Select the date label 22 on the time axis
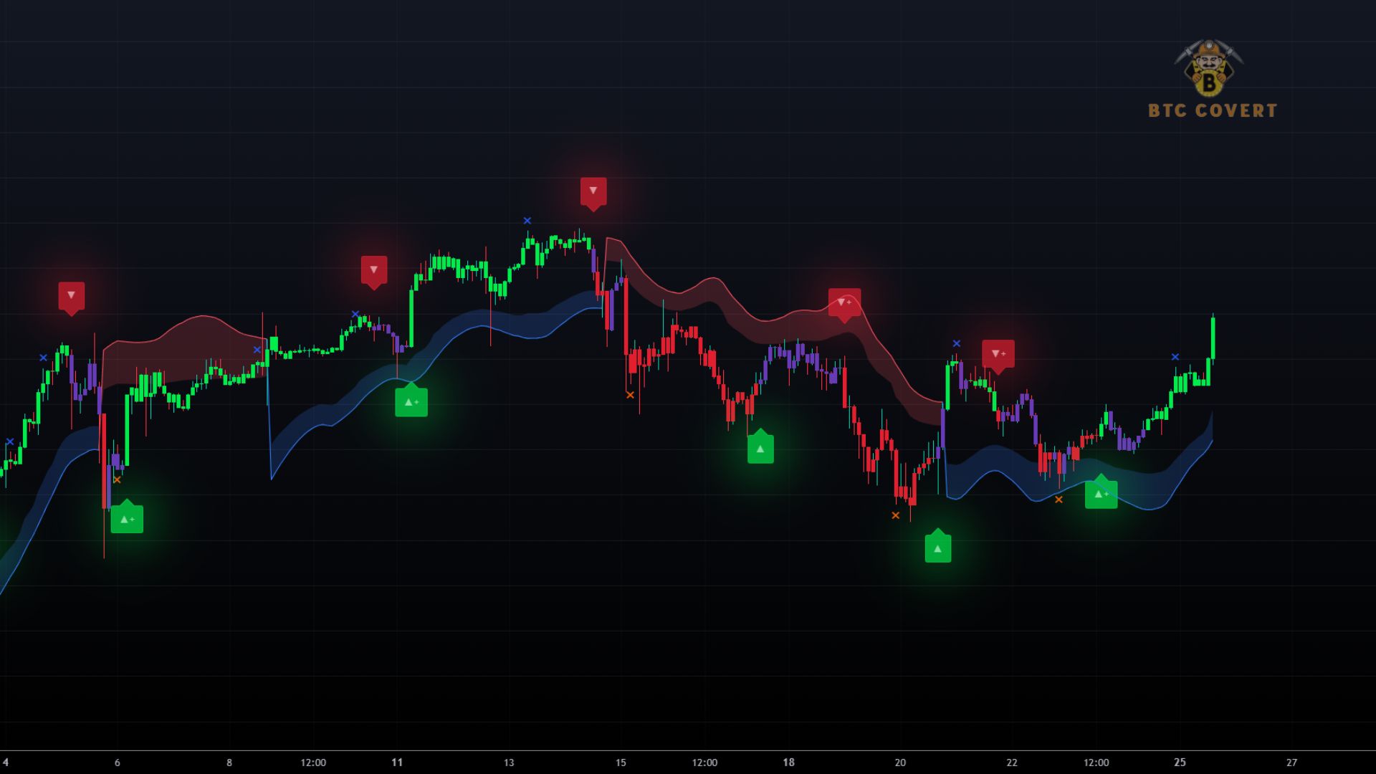This screenshot has height=774, width=1376. point(1012,763)
